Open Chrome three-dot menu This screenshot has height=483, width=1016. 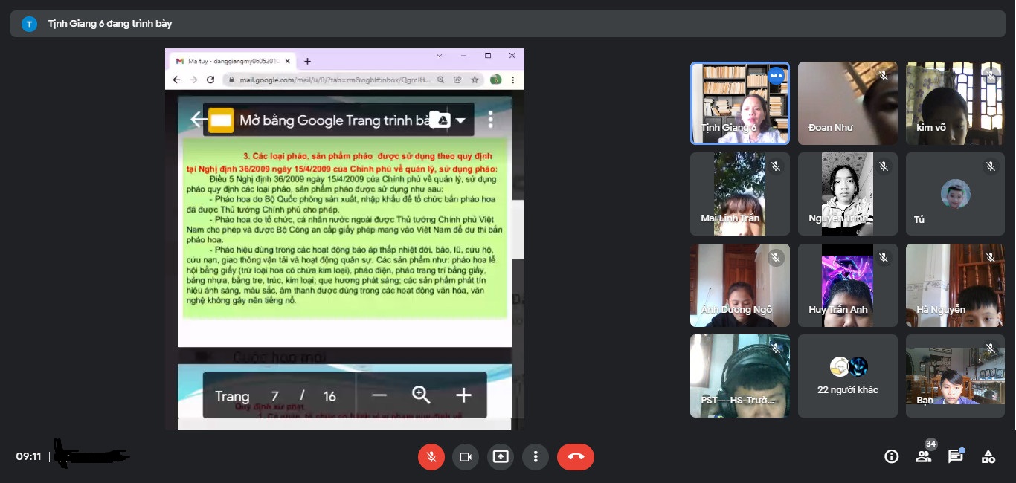point(513,80)
